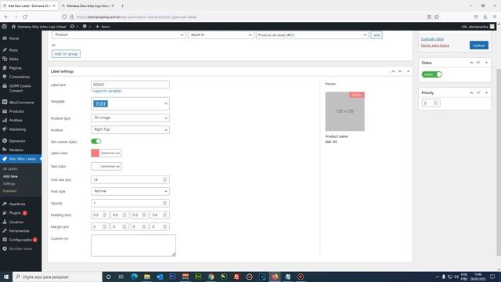Click the Adv. Woo Labels tag icon

[x=5, y=159]
